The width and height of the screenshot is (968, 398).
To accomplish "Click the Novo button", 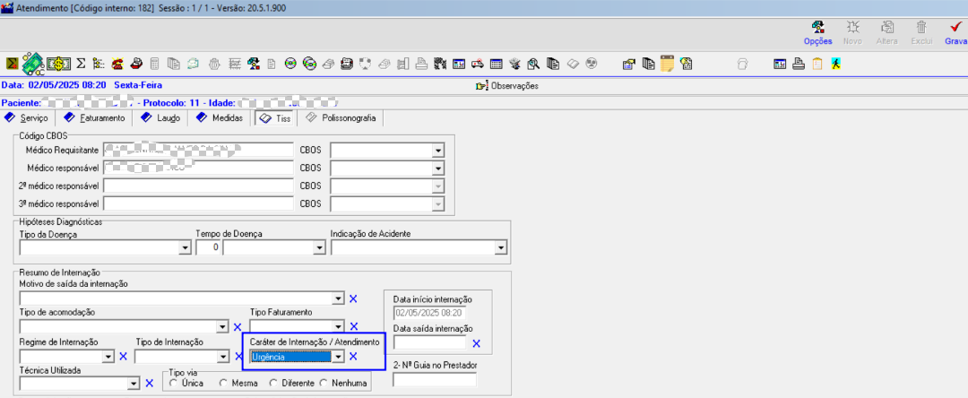I will [x=852, y=32].
